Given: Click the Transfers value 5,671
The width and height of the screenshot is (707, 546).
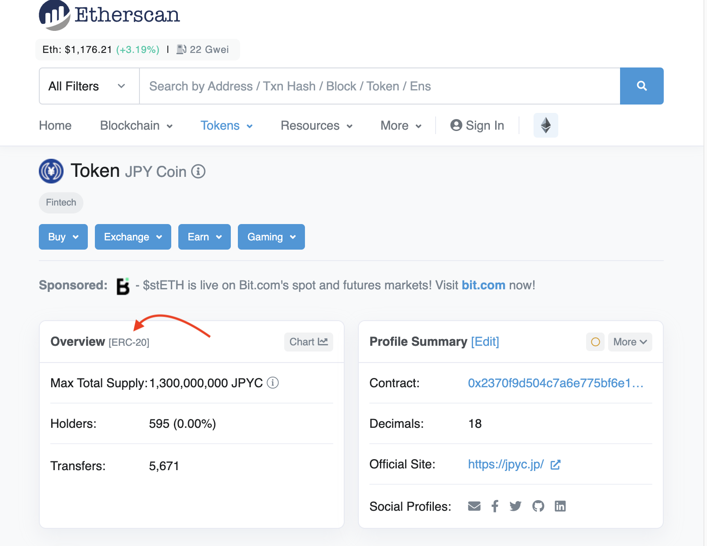Looking at the screenshot, I should pos(164,466).
